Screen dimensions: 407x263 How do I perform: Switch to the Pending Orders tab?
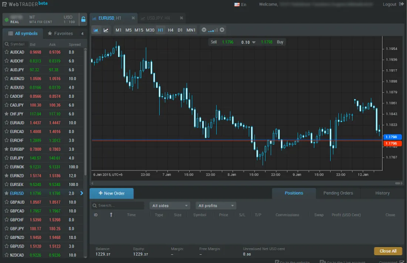tap(338, 193)
